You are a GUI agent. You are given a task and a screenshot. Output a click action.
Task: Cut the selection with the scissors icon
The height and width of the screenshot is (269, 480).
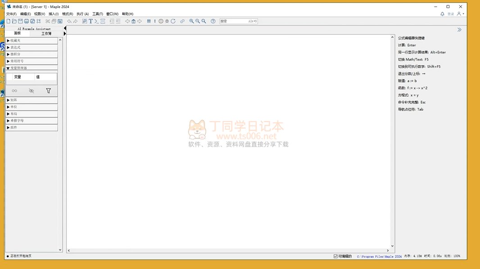(47, 21)
